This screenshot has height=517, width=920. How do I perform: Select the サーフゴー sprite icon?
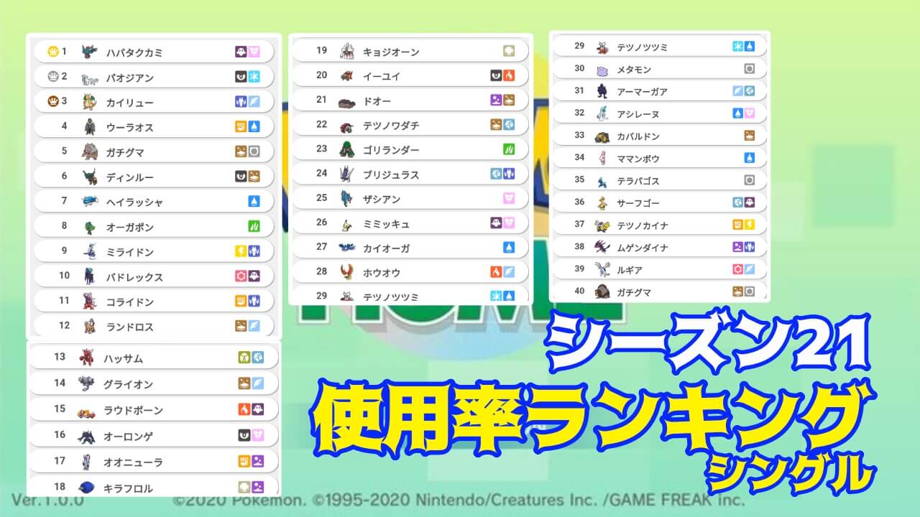coord(602,202)
